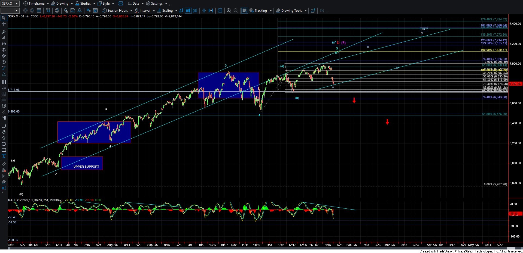Select the Ellipse drawing tool
This screenshot has height=253, width=523.
click(4, 144)
